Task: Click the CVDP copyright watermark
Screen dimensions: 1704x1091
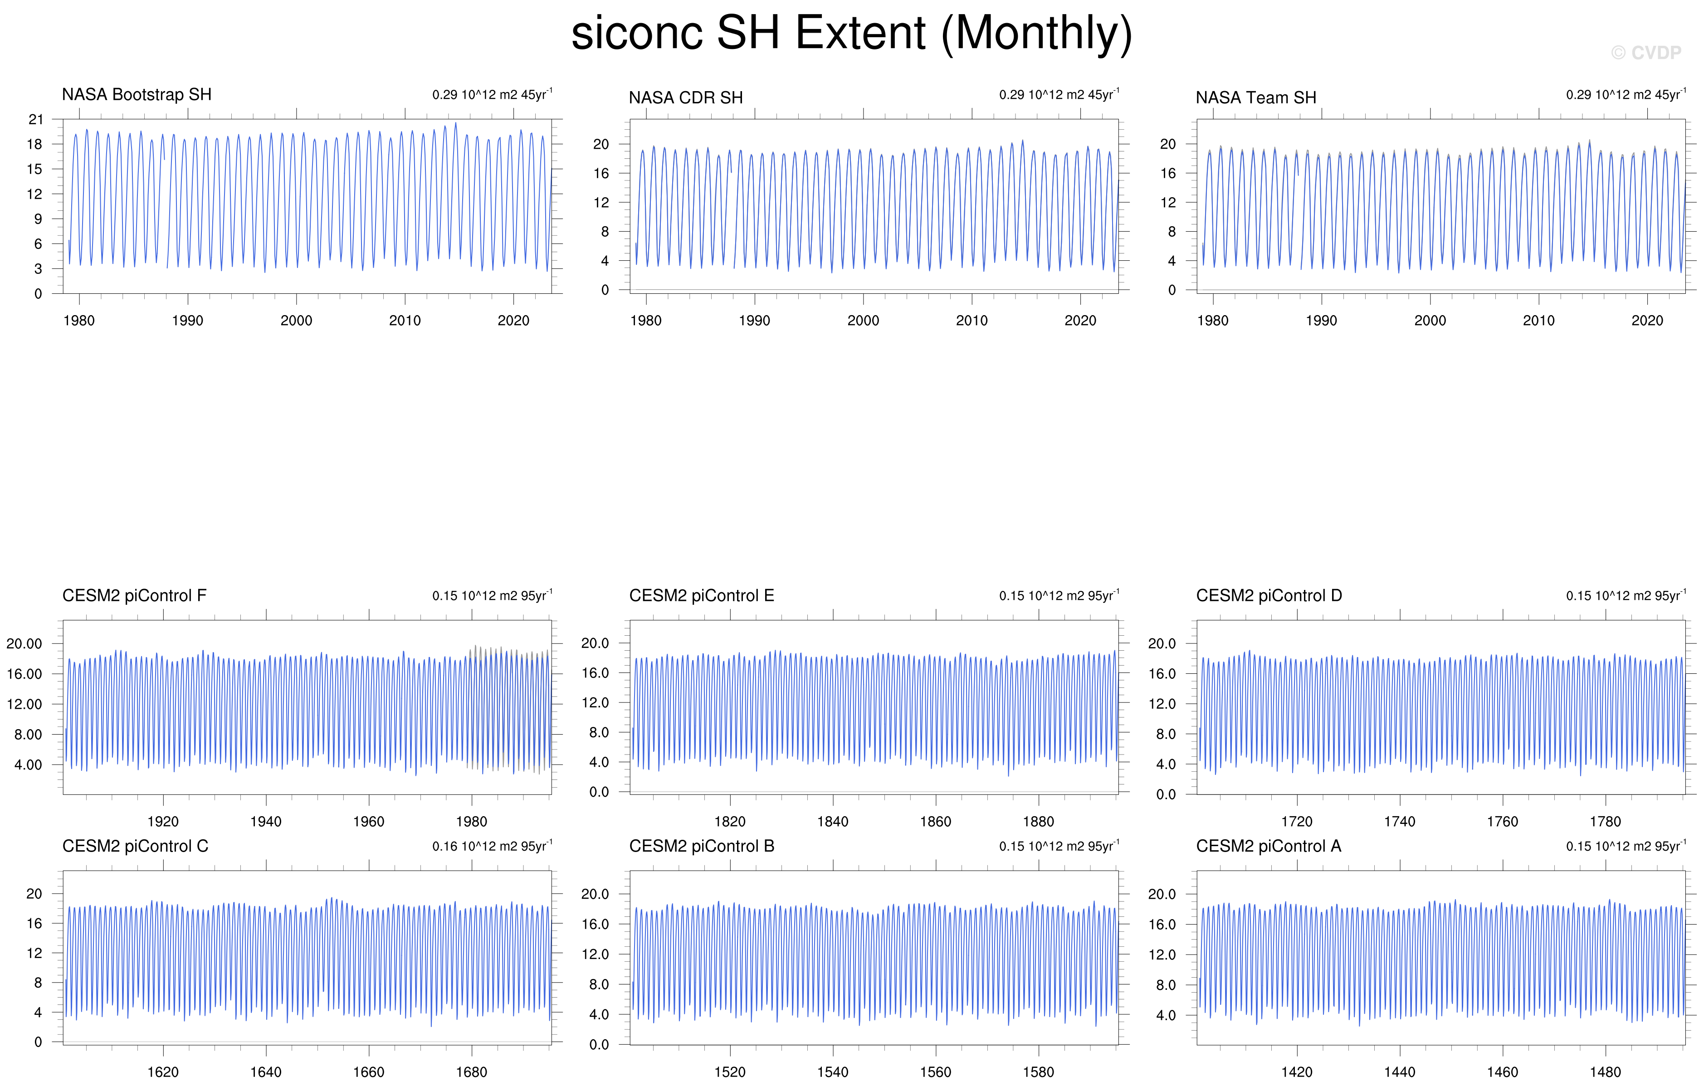Action: (x=1645, y=53)
